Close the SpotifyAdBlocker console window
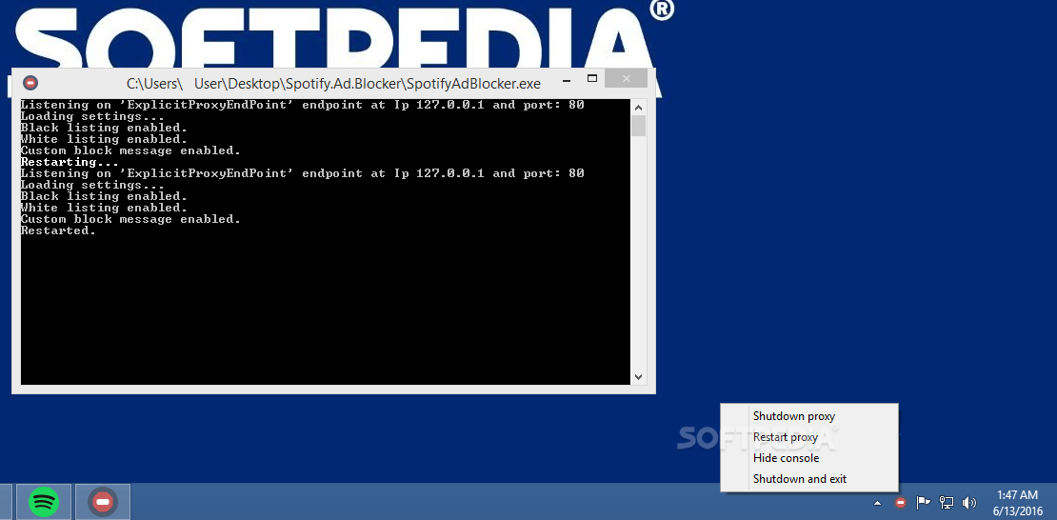 (627, 79)
